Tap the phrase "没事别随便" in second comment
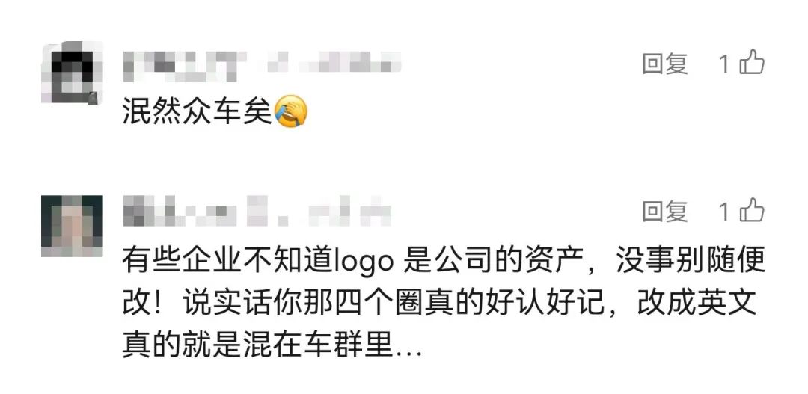The height and width of the screenshot is (394, 808). point(691,262)
